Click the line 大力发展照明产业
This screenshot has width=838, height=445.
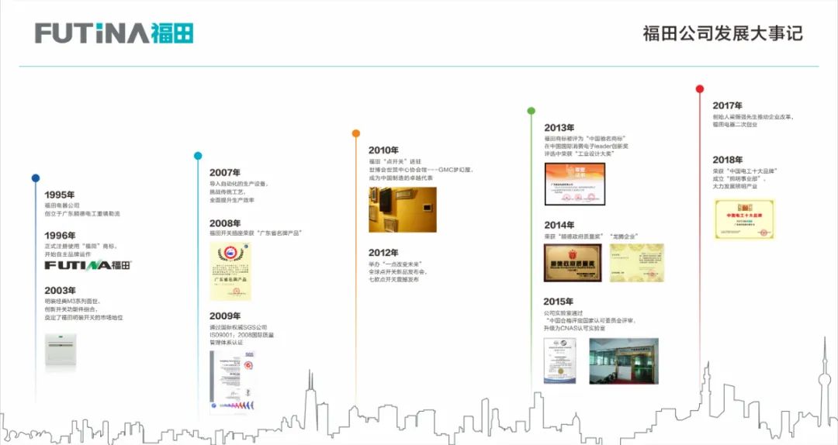[x=735, y=186]
